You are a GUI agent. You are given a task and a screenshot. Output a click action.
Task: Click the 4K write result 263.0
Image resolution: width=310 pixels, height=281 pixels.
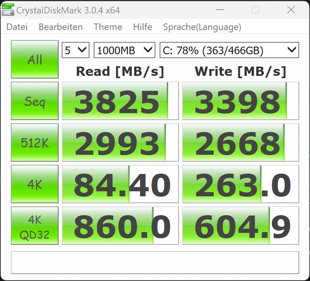point(241,184)
